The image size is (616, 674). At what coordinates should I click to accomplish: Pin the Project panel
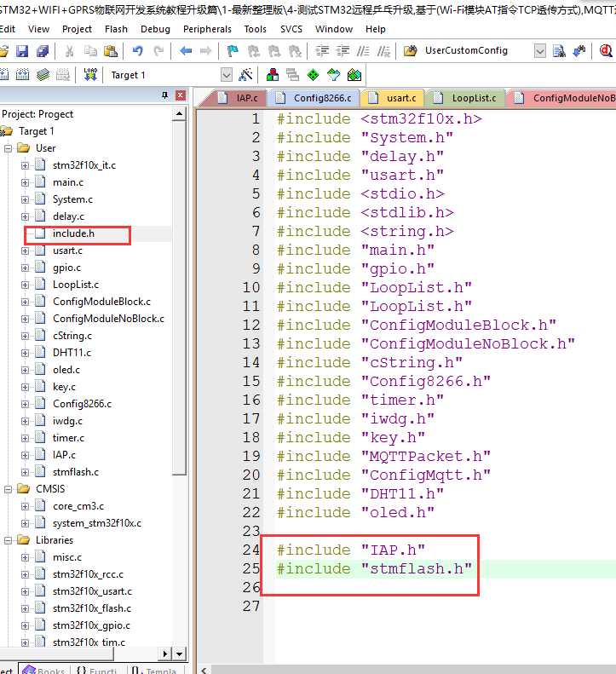pyautogui.click(x=165, y=95)
